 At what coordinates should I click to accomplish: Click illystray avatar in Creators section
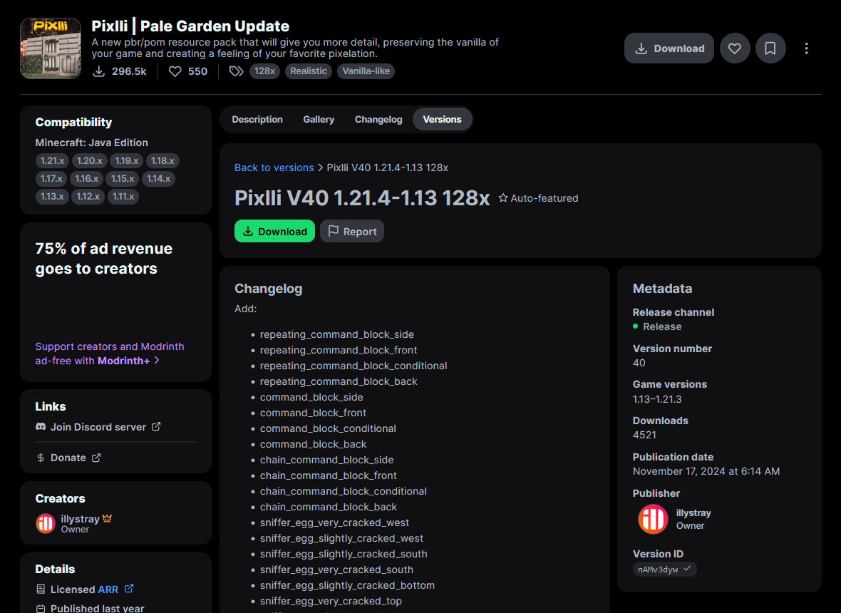[46, 523]
